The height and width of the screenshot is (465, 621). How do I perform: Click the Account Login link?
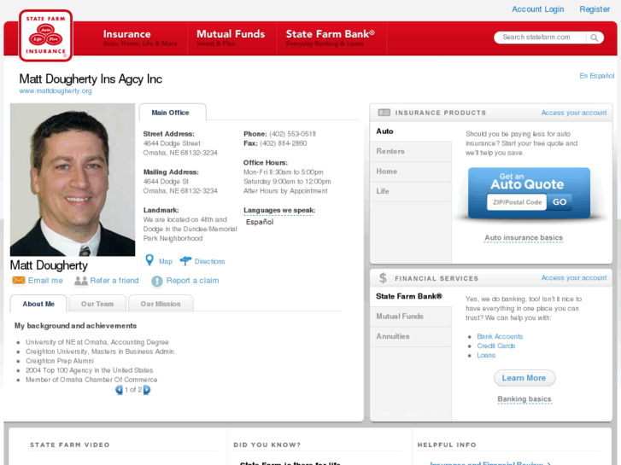[x=538, y=9]
